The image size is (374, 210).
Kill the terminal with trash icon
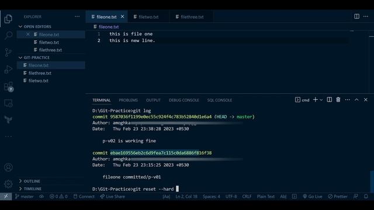click(x=338, y=100)
